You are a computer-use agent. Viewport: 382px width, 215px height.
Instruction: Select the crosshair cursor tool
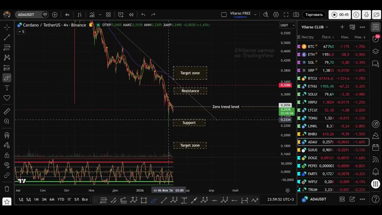click(7, 27)
